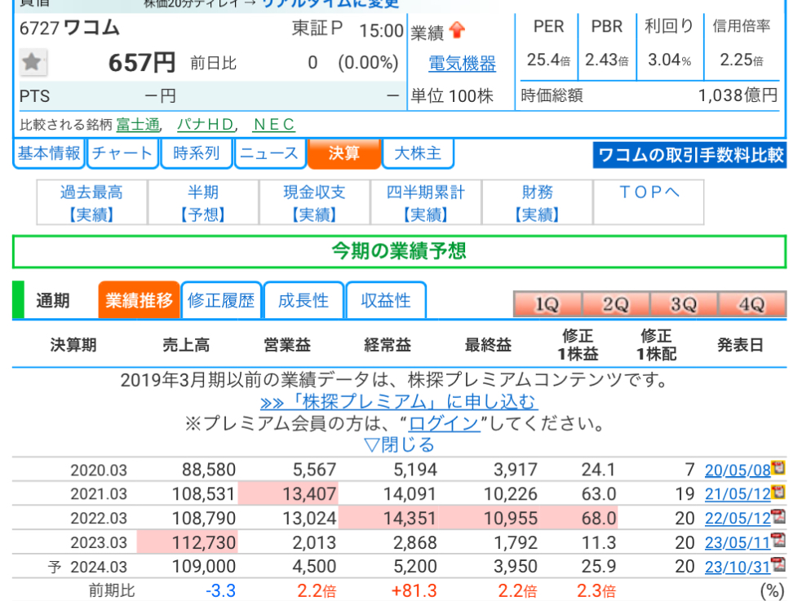Viewport: 811px width, 601px height.
Task: Jump to 四半期累計【実績】 section
Action: 426,202
